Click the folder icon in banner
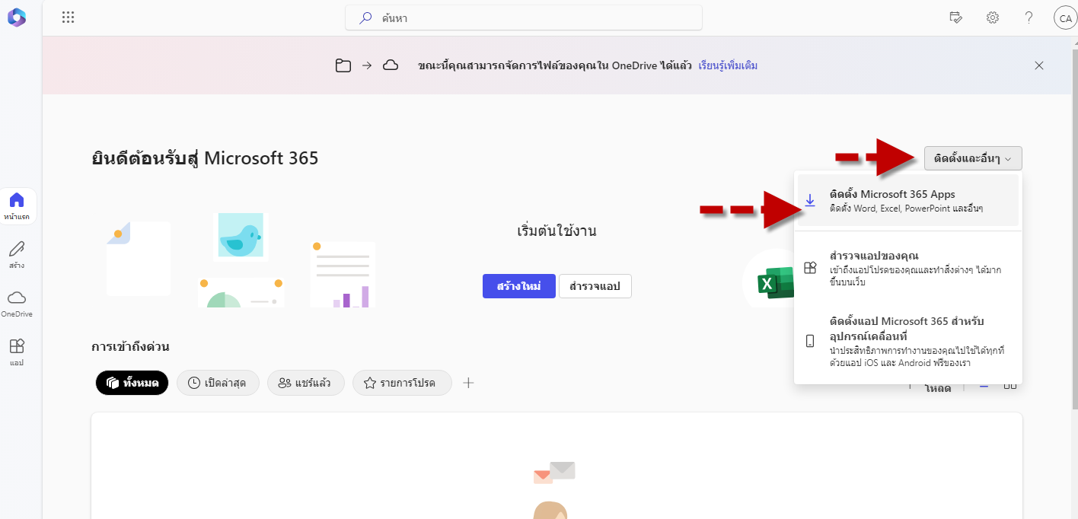 click(343, 65)
